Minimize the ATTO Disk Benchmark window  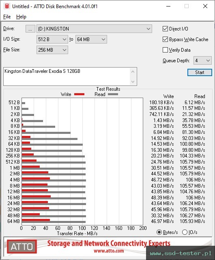168,6
